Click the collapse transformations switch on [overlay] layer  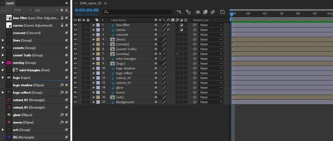click(x=160, y=54)
